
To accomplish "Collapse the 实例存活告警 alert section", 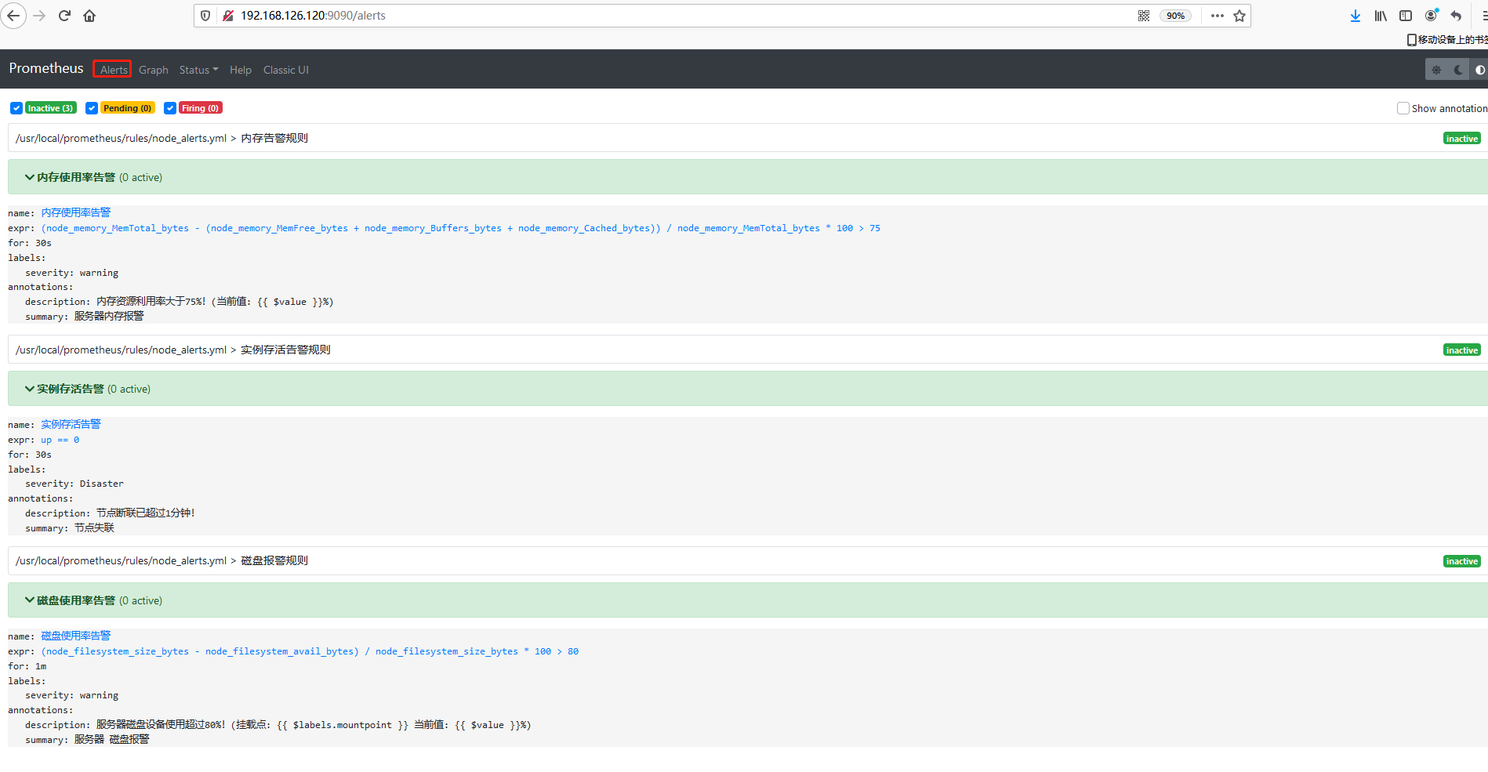I will (748, 389).
